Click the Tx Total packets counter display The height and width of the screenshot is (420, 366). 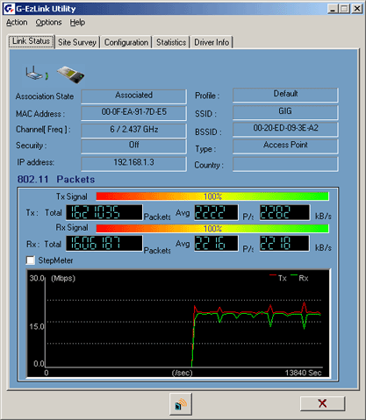coord(104,212)
